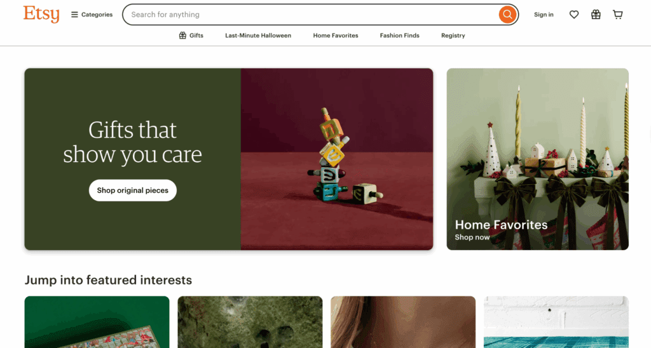
Task: Click Sign in
Action: click(544, 15)
